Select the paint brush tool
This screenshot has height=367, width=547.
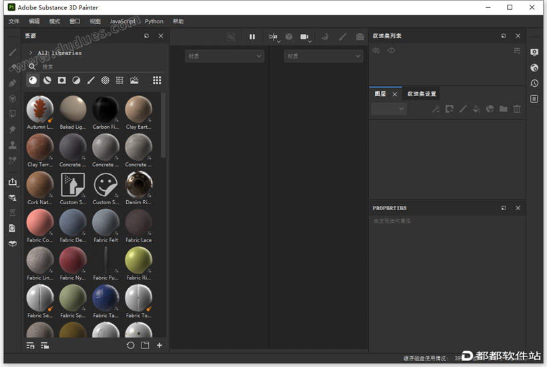(13, 52)
